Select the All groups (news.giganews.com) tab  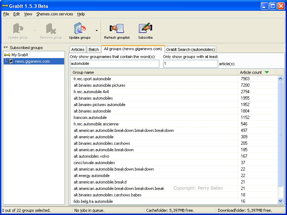pos(133,49)
